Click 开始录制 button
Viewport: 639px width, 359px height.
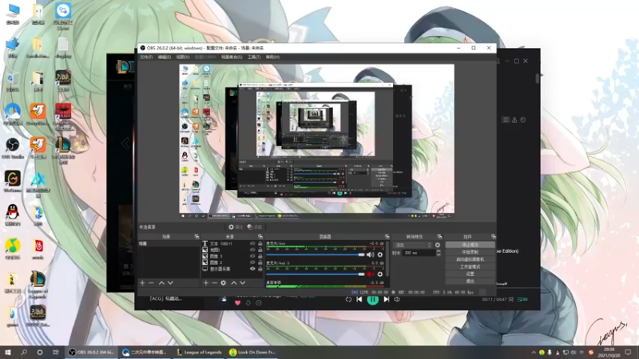[470, 252]
